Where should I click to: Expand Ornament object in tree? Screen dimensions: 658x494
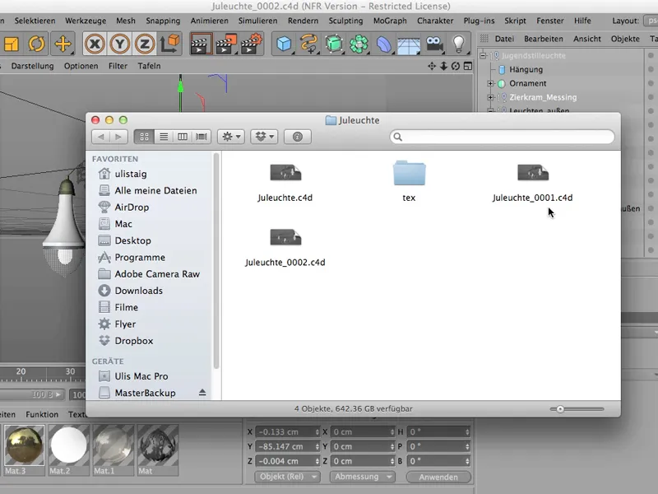click(490, 84)
